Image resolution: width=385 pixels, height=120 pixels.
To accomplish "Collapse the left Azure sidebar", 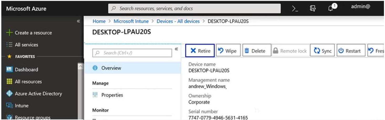I will [78, 21].
